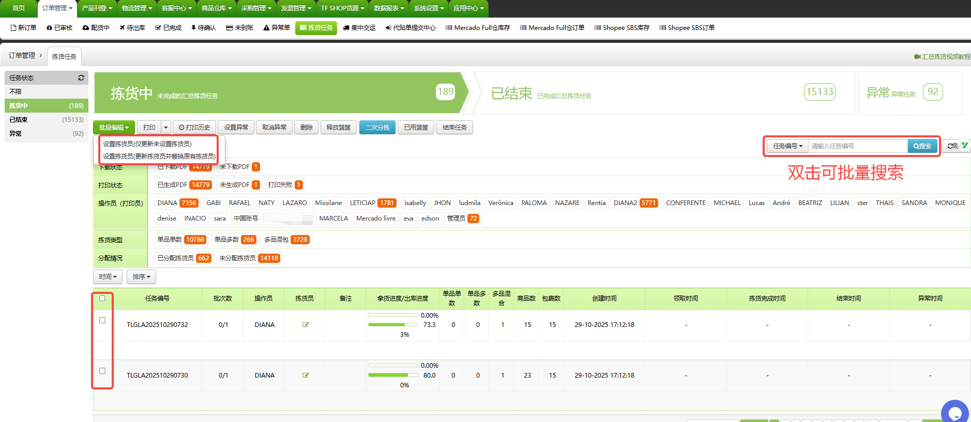Image resolution: width=971 pixels, height=422 pixels.
Task: Click the blue 搜索 search button
Action: tap(922, 146)
